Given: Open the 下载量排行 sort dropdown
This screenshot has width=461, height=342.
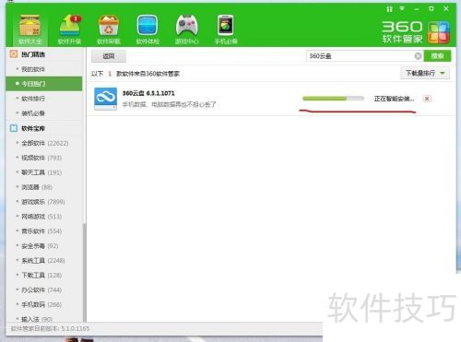Looking at the screenshot, I should click(x=425, y=73).
